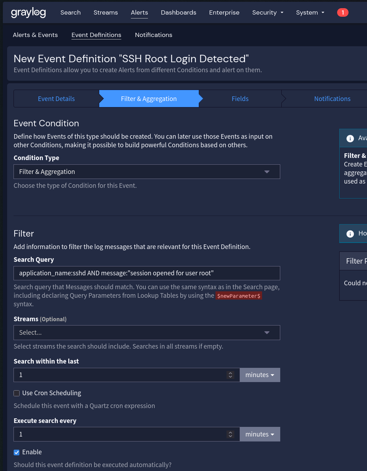The image size is (367, 471).
Task: Open Dashboards from the top navigation
Action: (x=179, y=12)
